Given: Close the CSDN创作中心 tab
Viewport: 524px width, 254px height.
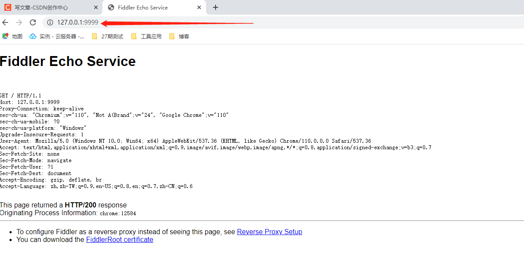Looking at the screenshot, I should [x=96, y=7].
